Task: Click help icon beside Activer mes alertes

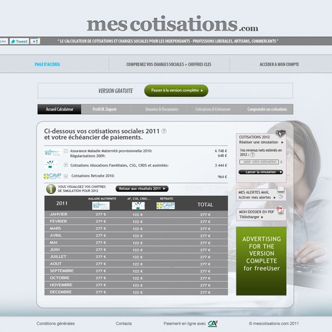Action: pyautogui.click(x=281, y=197)
